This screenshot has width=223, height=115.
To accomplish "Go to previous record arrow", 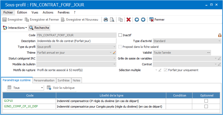I will (x=137, y=20).
